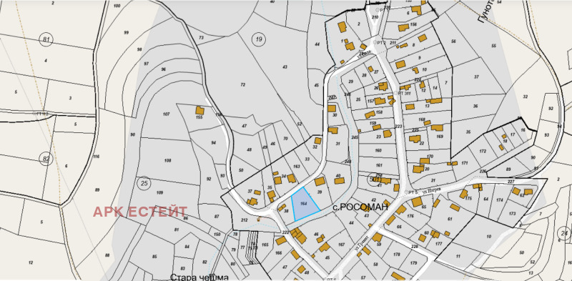Click the circled block number 24

tap(565, 232)
